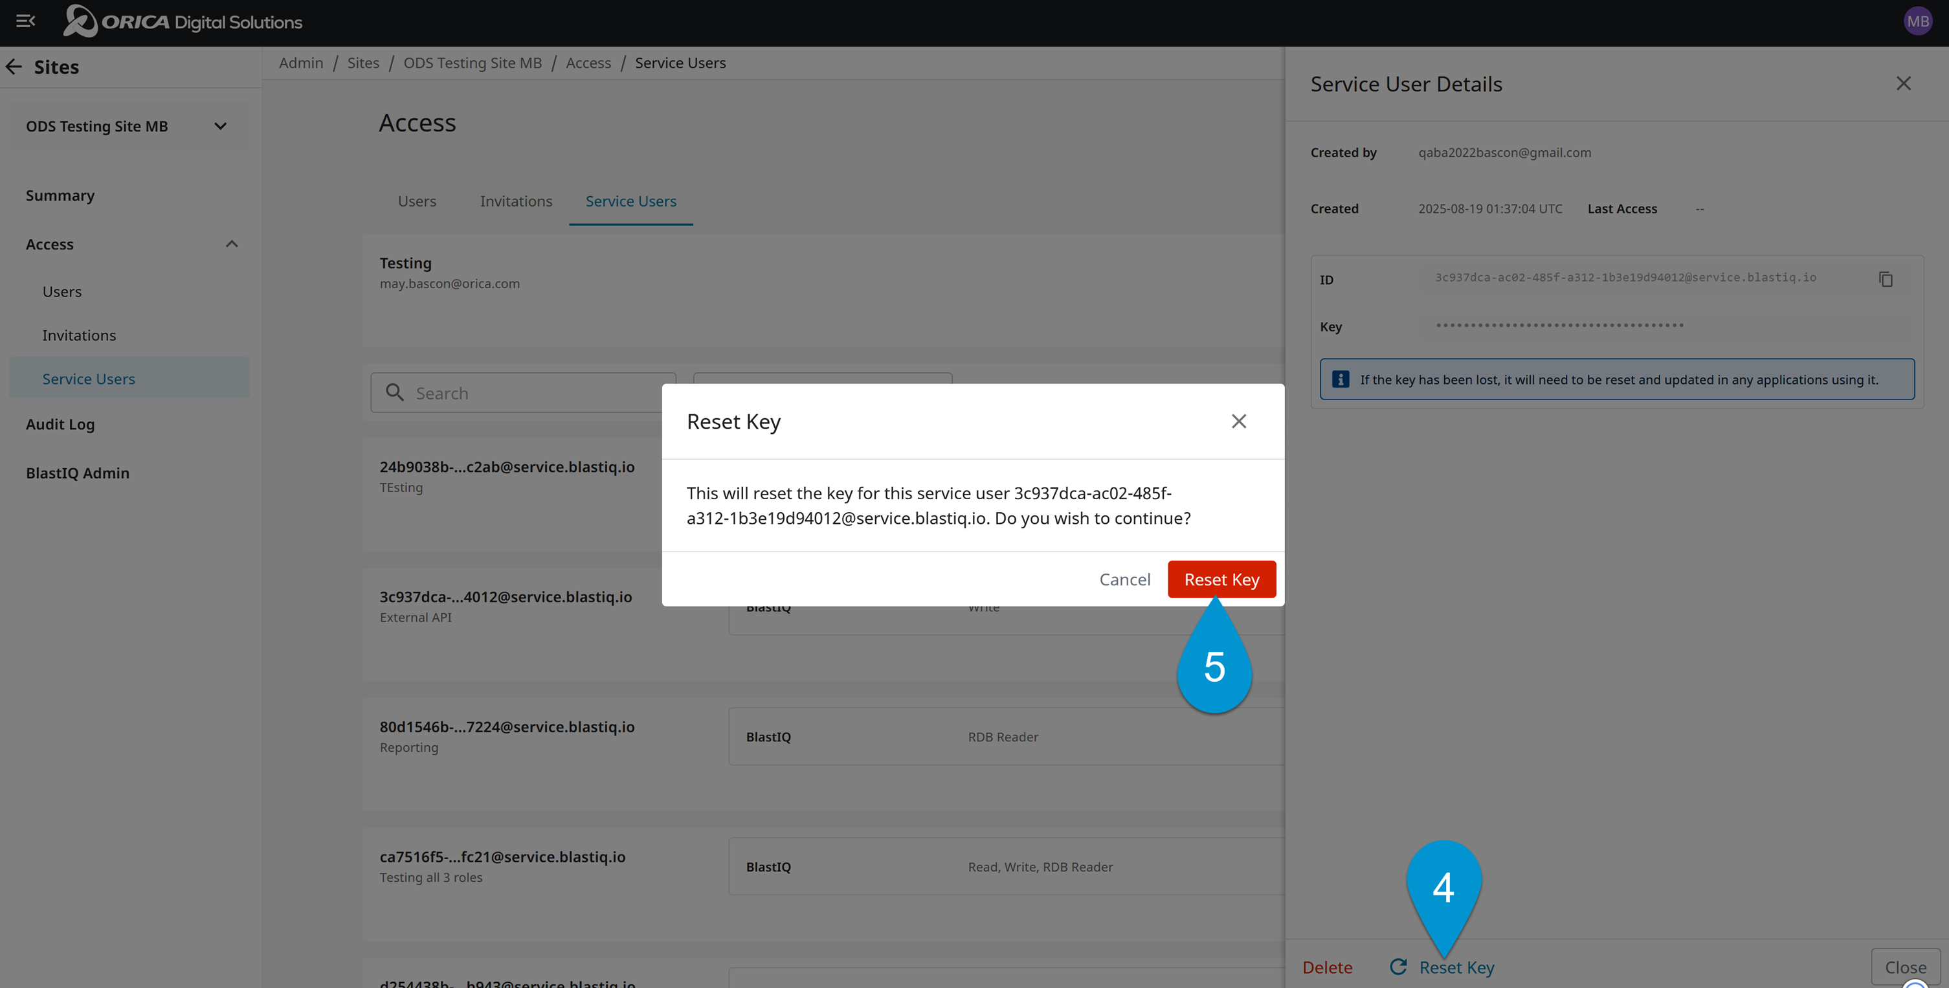Click the info icon in key notice

[x=1340, y=380]
